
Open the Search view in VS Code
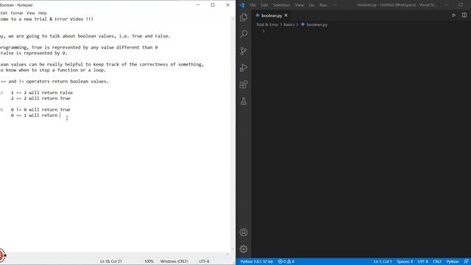tap(244, 34)
